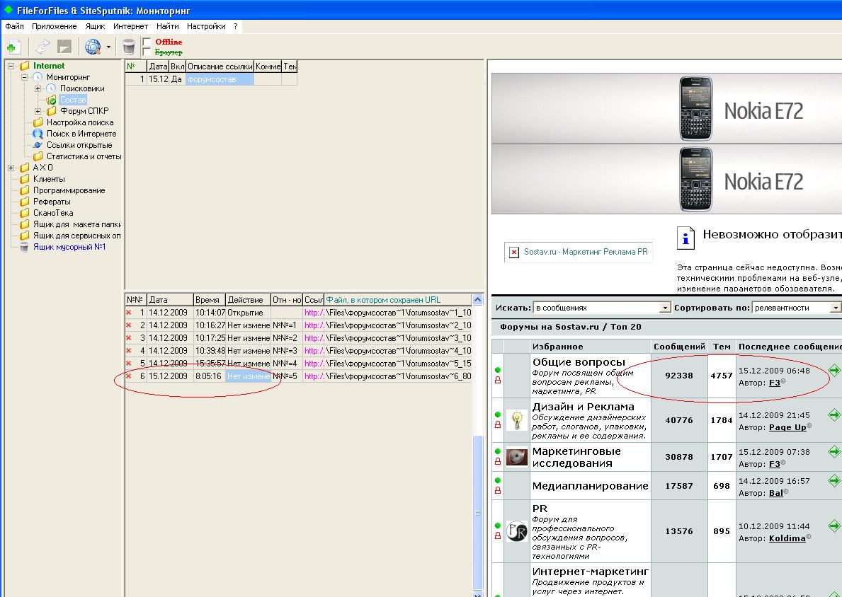Viewport: 842px width, 597px height.
Task: Click the Ящик мусорный №1 trash icon
Action: (x=24, y=247)
